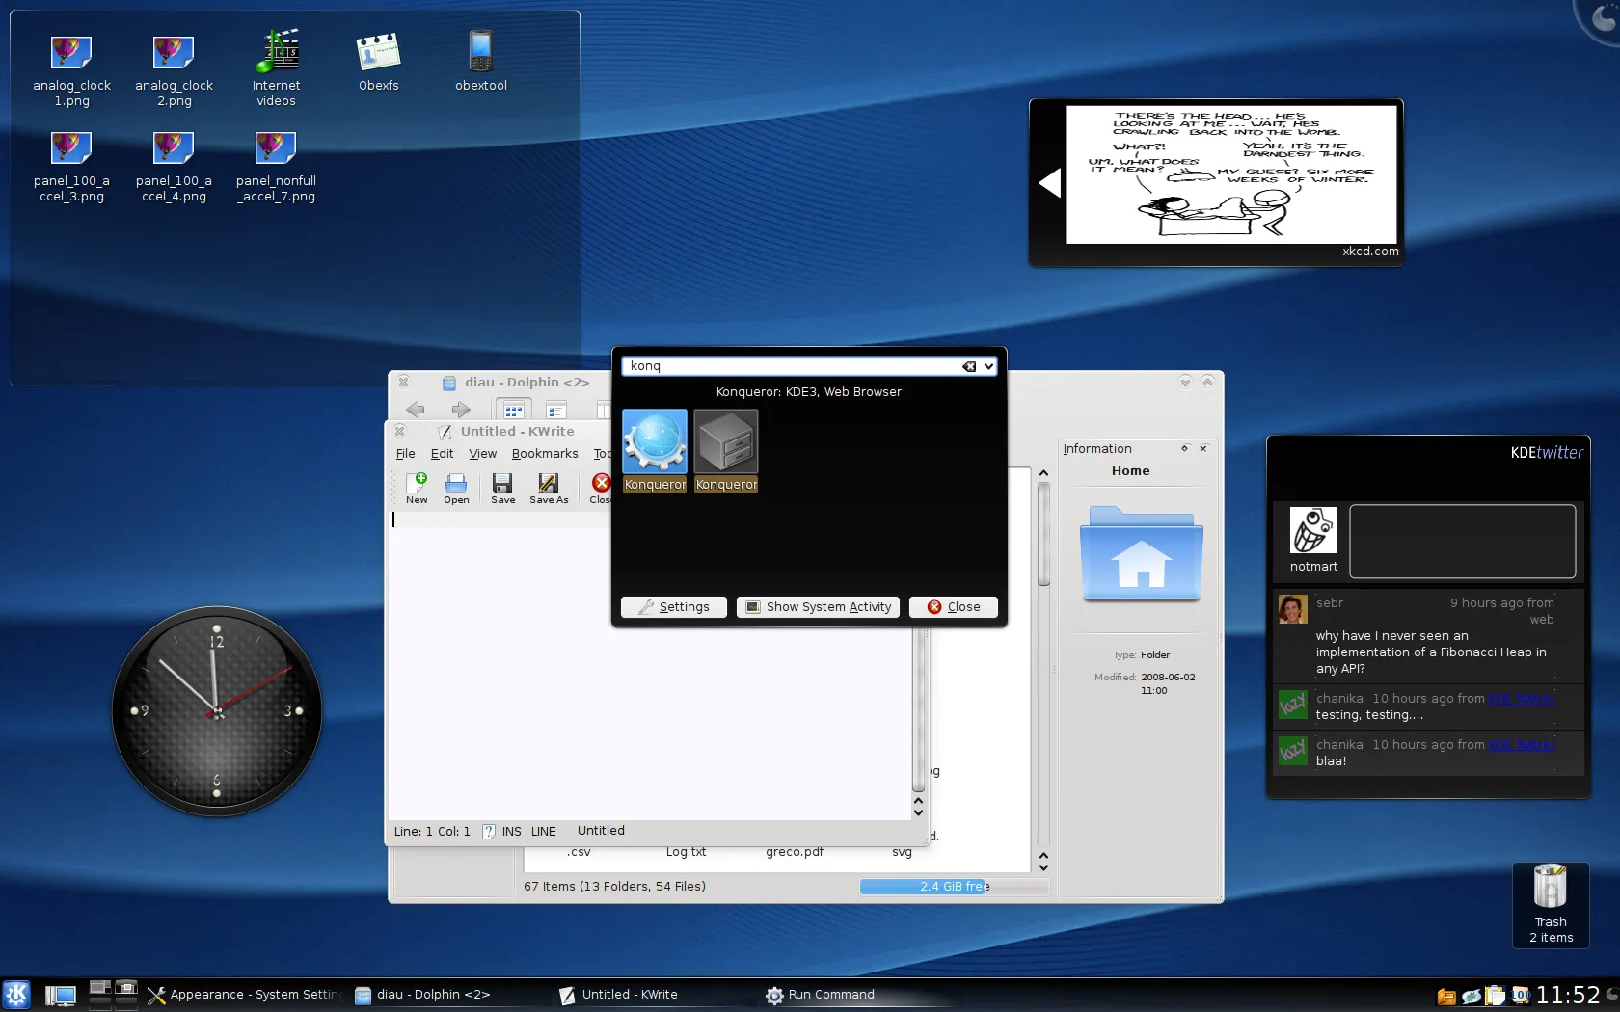Toggle INS insert mode in KWrite status bar
Image resolution: width=1620 pixels, height=1012 pixels.
coord(511,831)
